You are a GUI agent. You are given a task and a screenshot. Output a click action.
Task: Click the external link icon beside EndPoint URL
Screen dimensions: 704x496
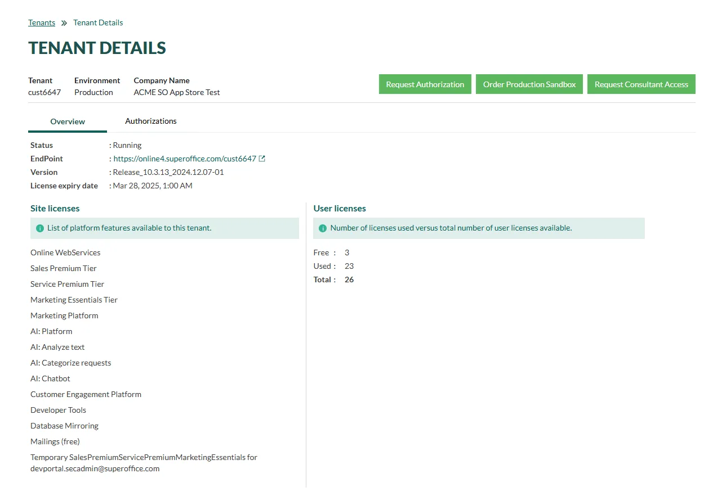[262, 159]
